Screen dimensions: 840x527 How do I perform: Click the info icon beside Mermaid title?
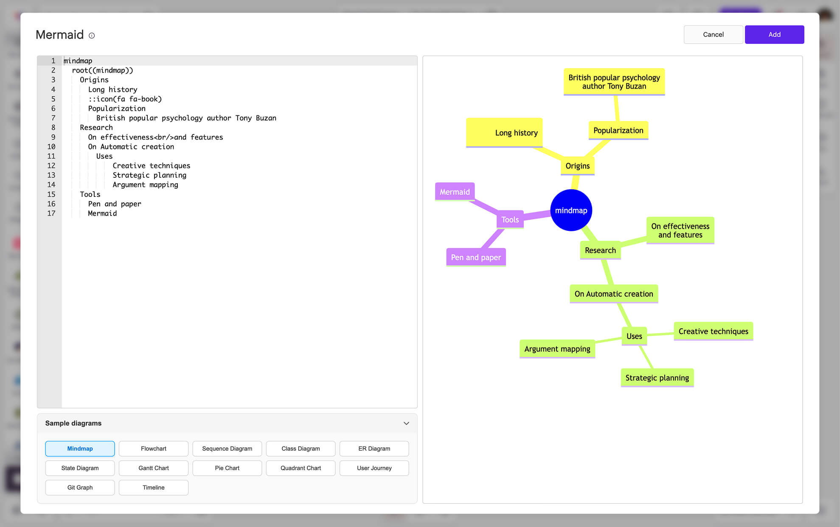(x=92, y=36)
